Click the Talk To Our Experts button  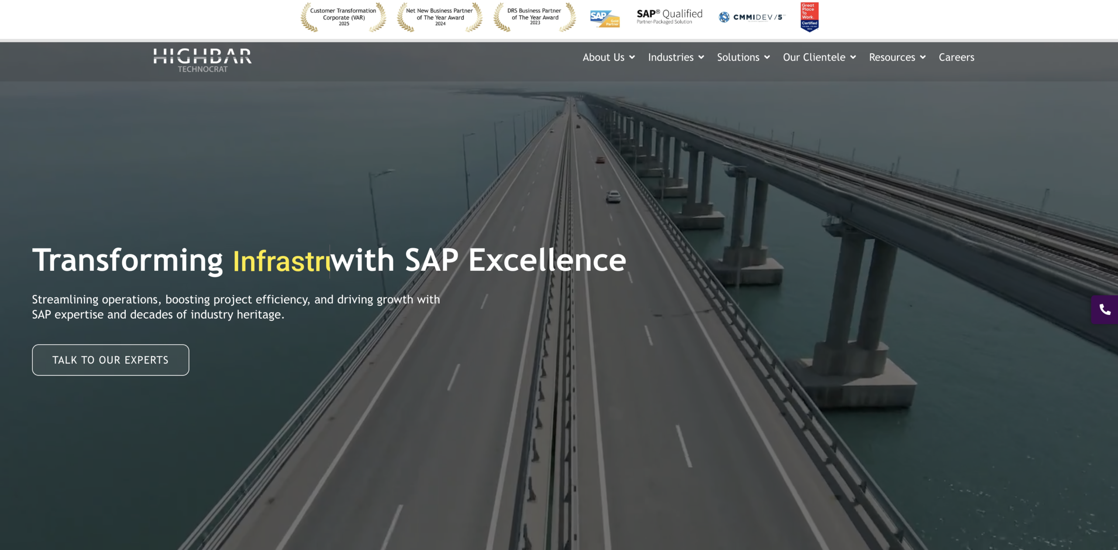click(110, 360)
